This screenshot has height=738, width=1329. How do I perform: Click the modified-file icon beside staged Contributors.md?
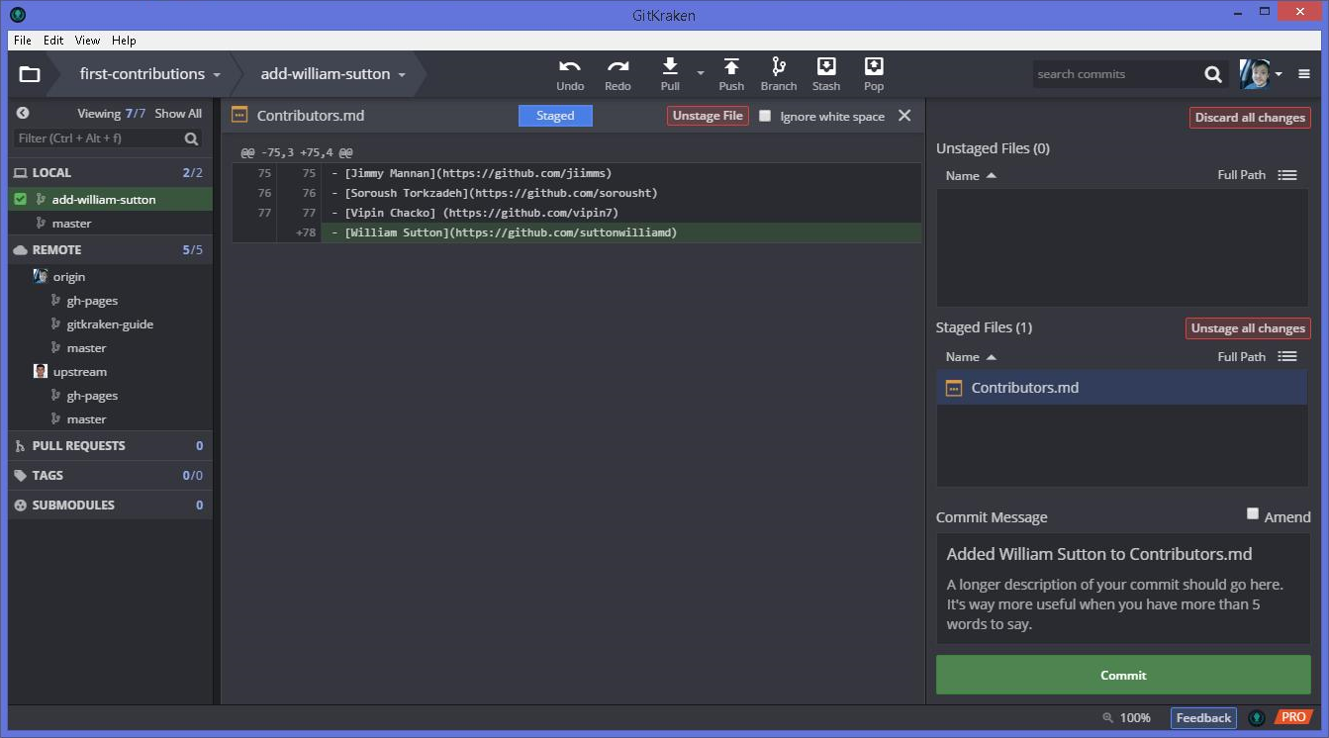(x=954, y=388)
